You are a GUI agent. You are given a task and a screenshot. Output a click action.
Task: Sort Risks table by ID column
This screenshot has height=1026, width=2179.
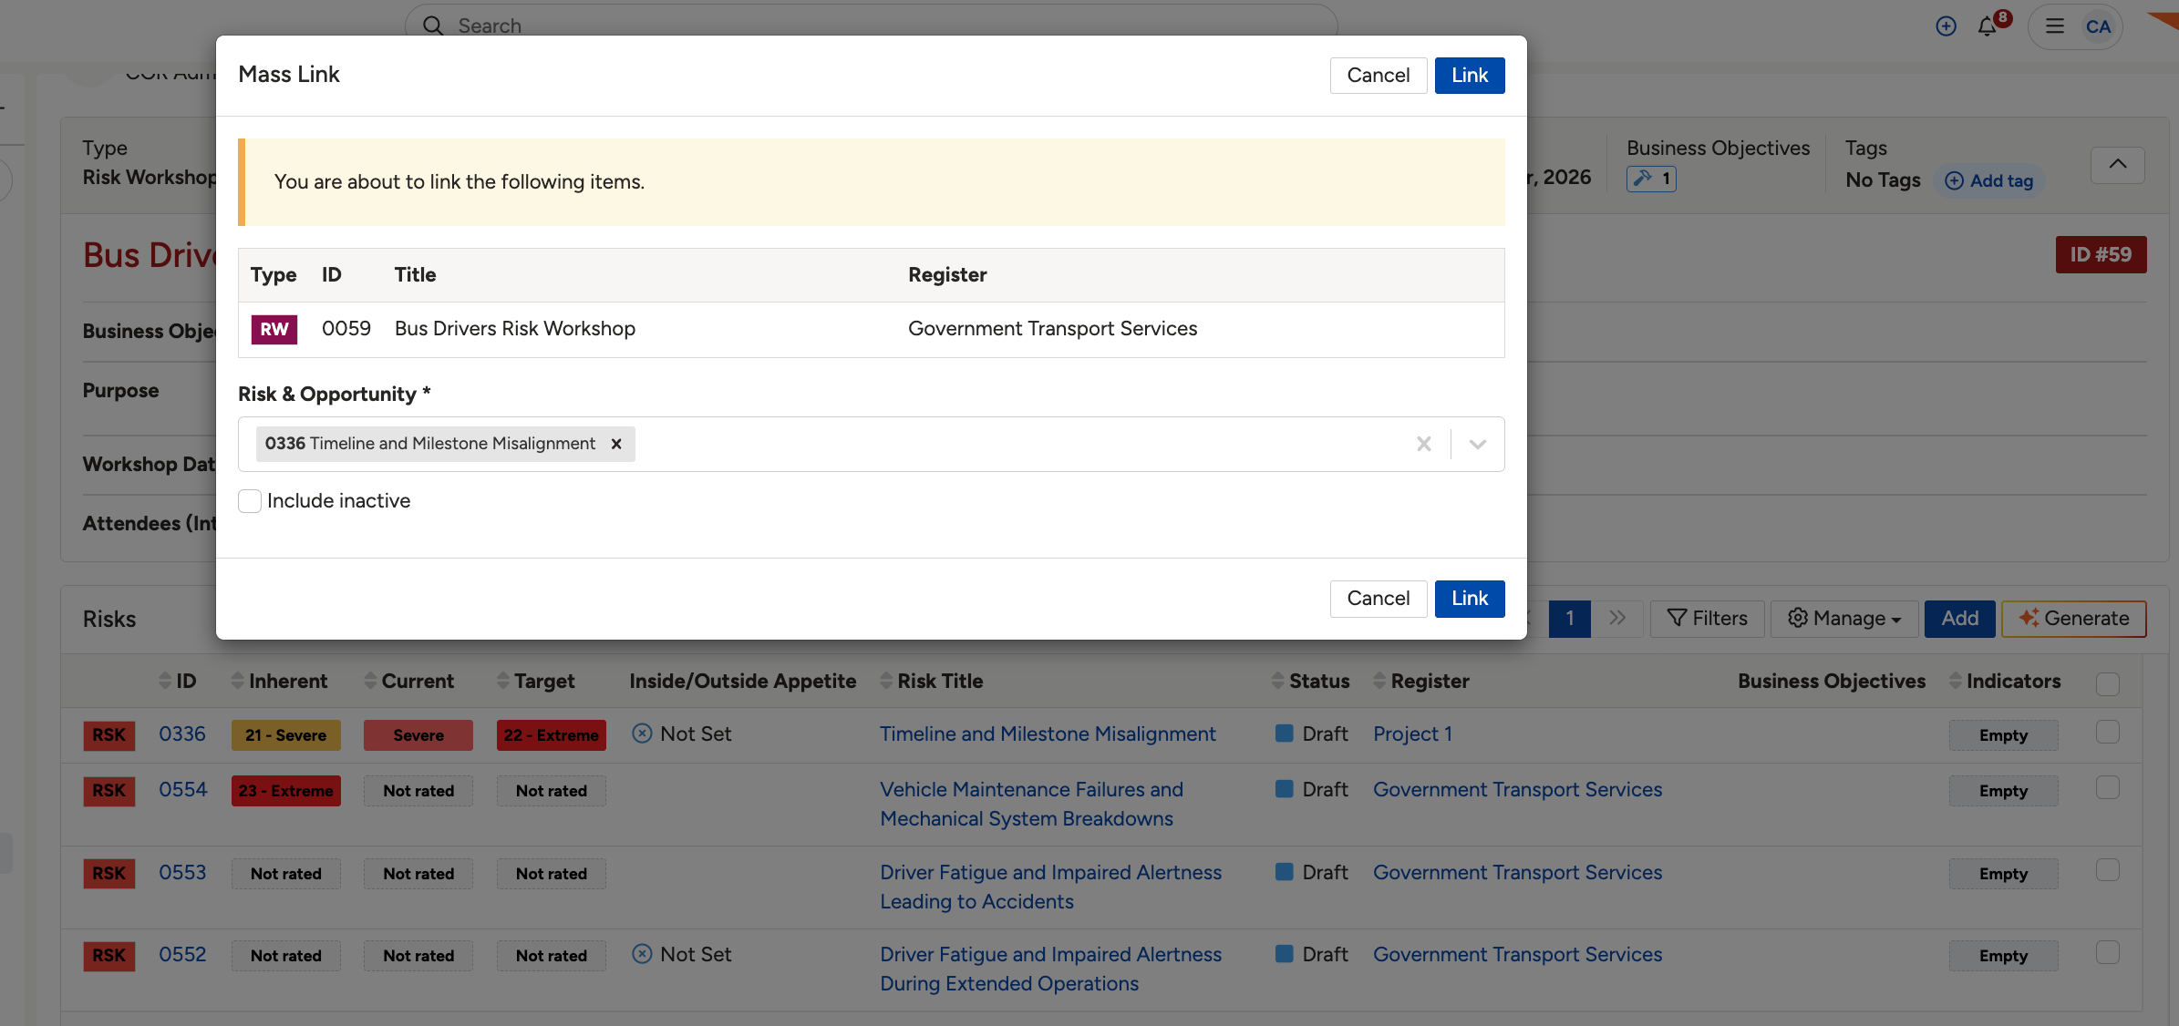coord(178,682)
